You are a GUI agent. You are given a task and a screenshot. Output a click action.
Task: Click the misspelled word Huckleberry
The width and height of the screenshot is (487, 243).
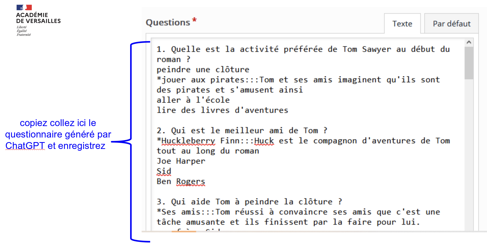(188, 141)
